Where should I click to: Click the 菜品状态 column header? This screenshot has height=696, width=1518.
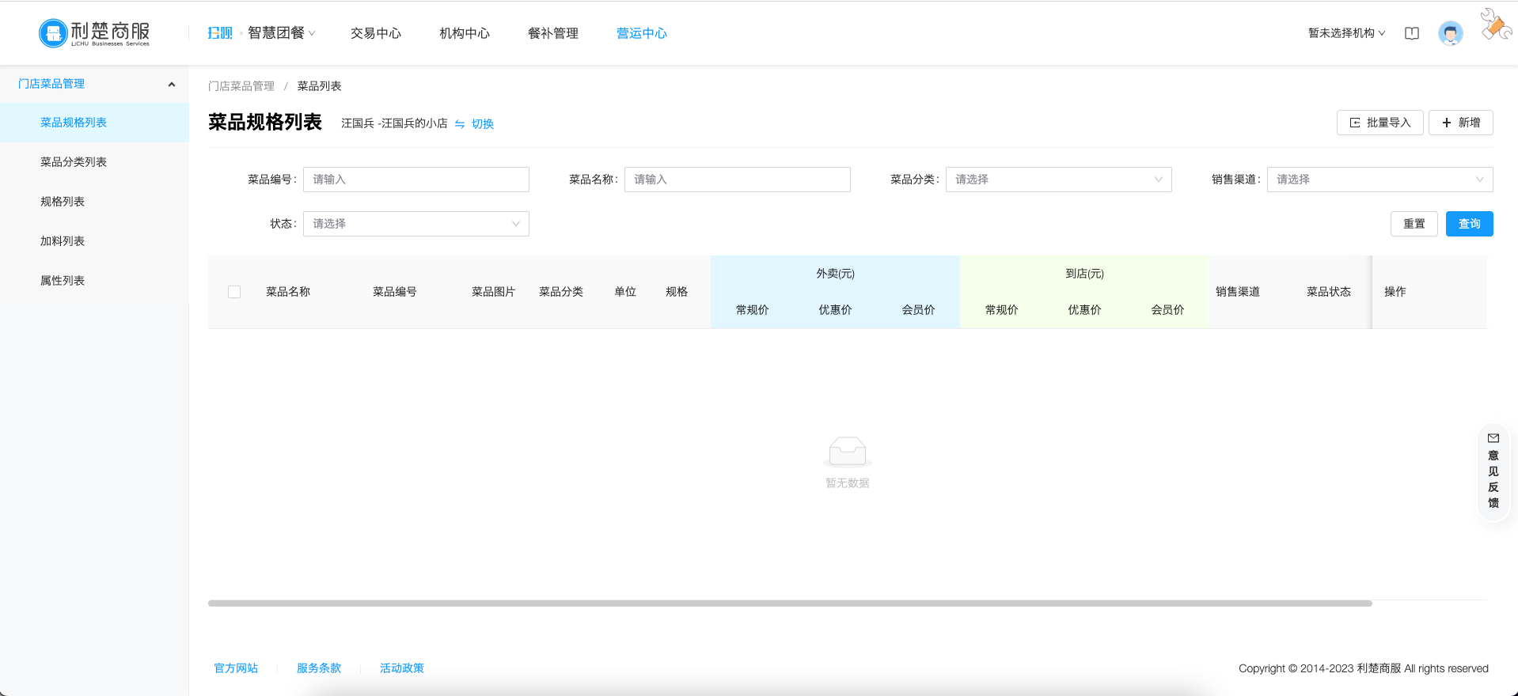pos(1329,292)
